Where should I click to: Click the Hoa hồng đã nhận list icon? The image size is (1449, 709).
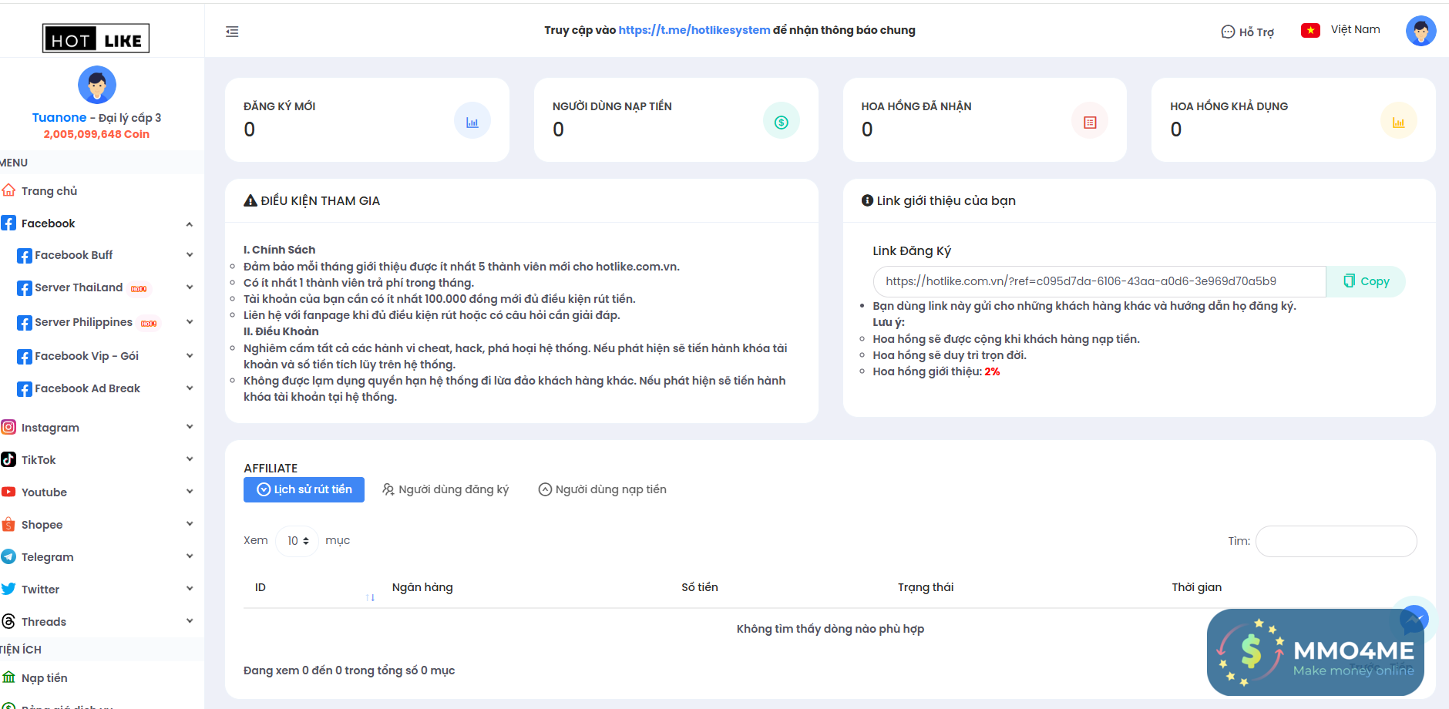1090,122
